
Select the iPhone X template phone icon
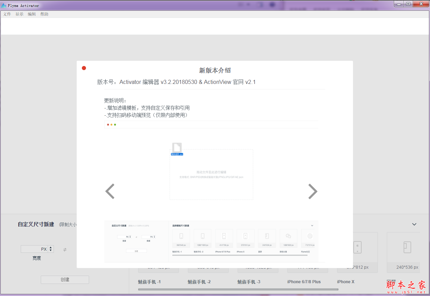[357, 247]
